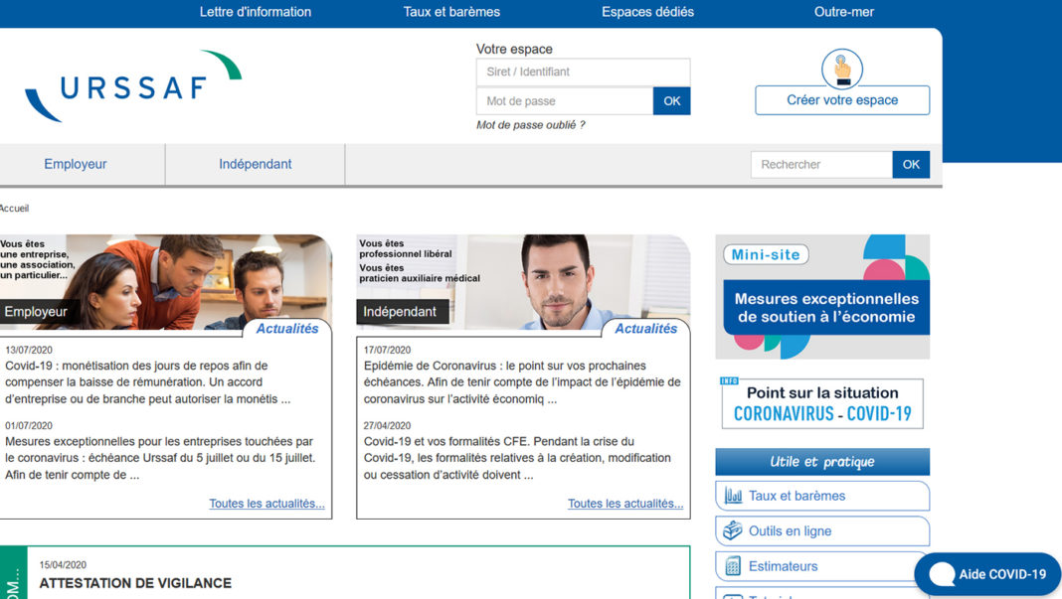Click the Aide COVID-19 chat bubble icon
1062x599 pixels.
pyautogui.click(x=942, y=574)
